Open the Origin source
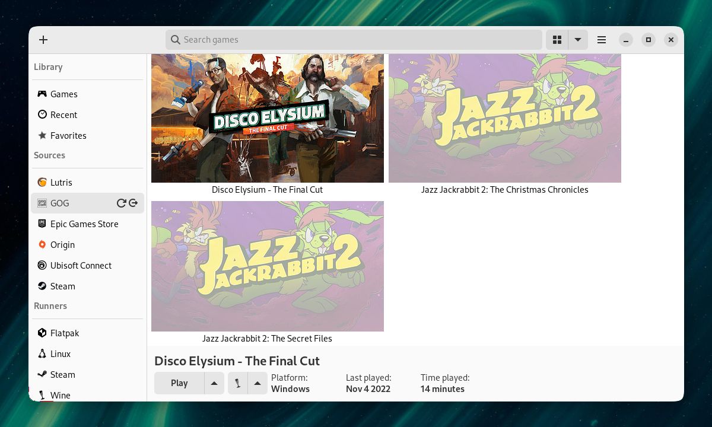The width and height of the screenshot is (712, 427). [62, 244]
